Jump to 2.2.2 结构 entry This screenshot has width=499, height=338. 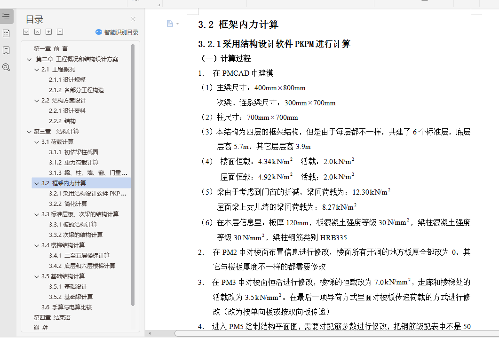pyautogui.click(x=63, y=121)
